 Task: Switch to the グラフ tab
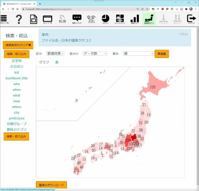click(44, 62)
